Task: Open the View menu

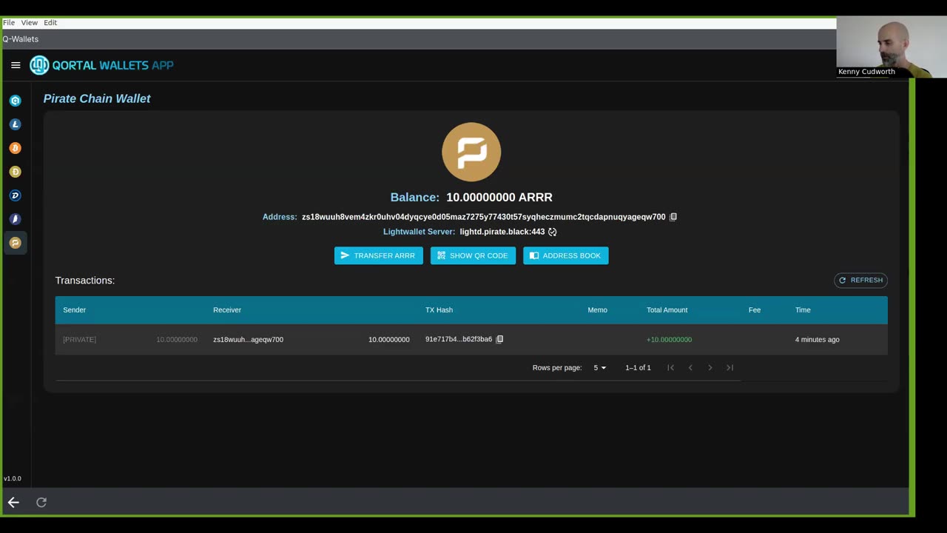Action: click(x=30, y=23)
